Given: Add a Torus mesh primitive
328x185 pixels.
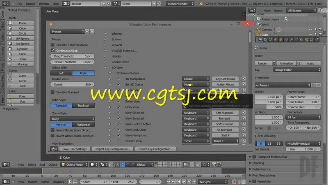Looking at the screenshot, I should (x=20, y=59).
